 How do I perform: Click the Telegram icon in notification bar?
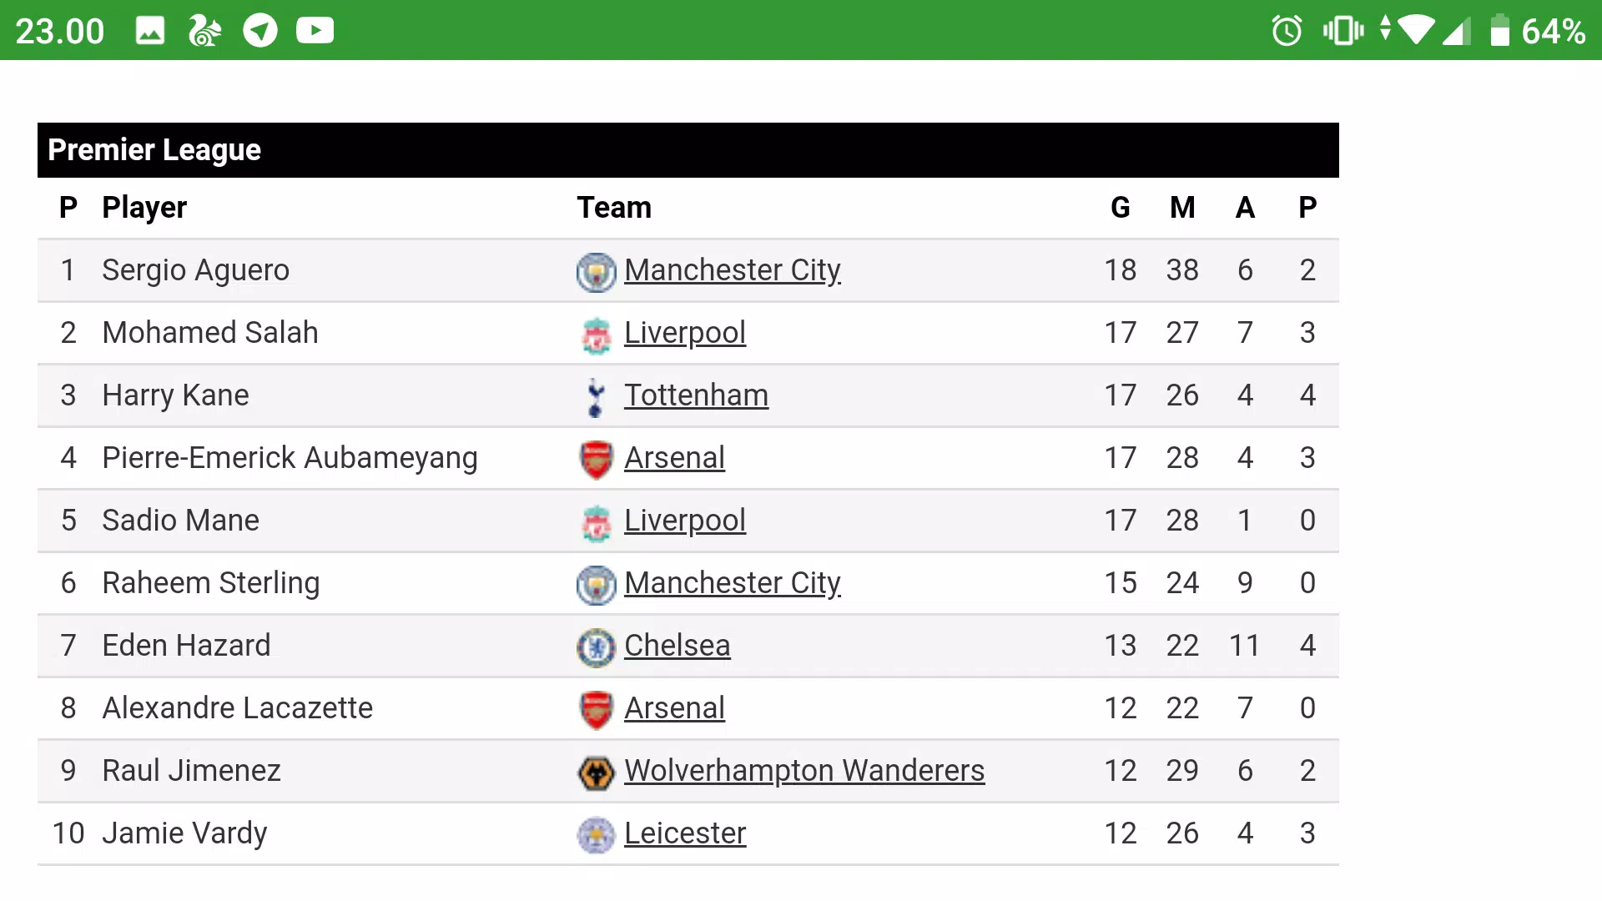click(259, 30)
